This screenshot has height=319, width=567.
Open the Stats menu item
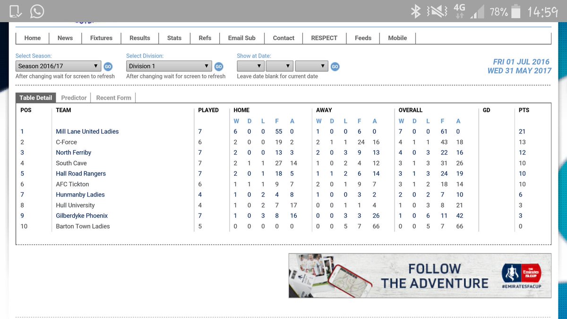174,38
